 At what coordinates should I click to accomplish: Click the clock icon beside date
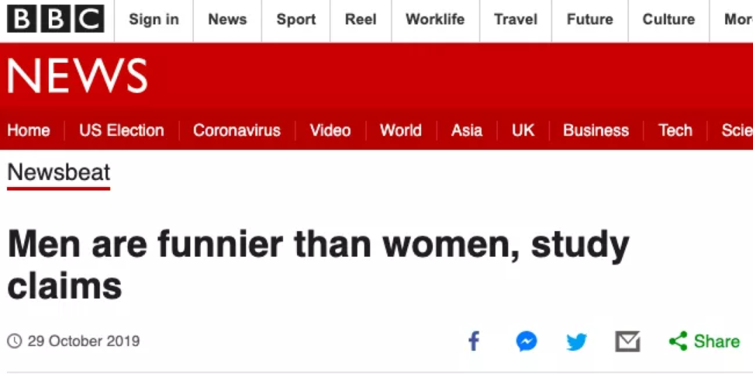(x=15, y=341)
